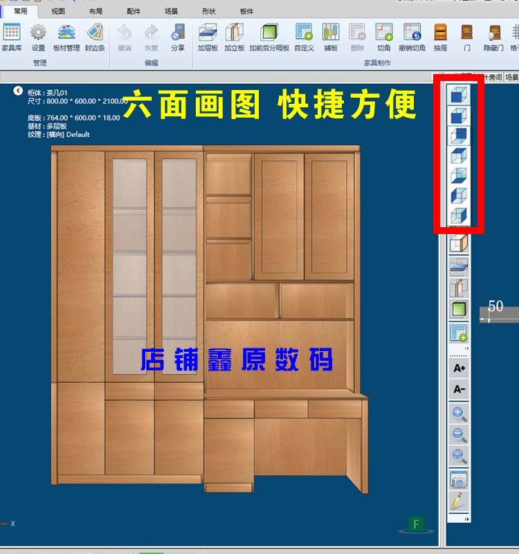Toggle the front face cube view
The height and width of the screenshot is (554, 519).
(459, 96)
